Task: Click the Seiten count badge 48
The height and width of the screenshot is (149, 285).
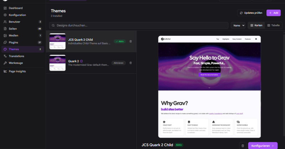Action: [40, 29]
